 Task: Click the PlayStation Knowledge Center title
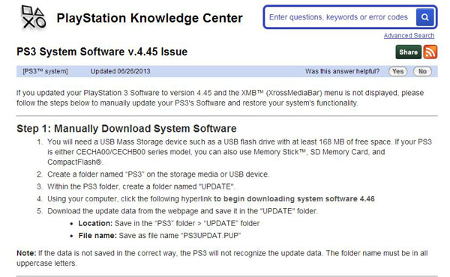coord(149,18)
